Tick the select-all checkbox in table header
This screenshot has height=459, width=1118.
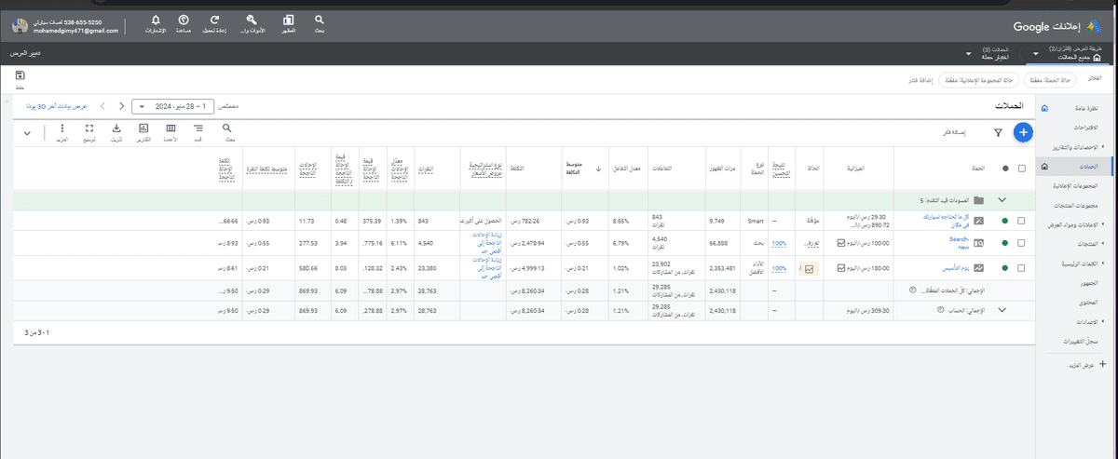1022,169
